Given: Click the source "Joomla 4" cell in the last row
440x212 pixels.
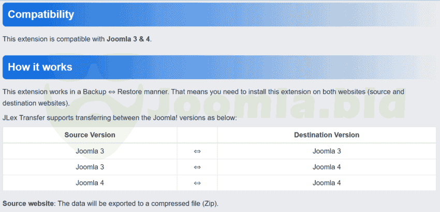Looking at the screenshot, I should tap(90, 183).
